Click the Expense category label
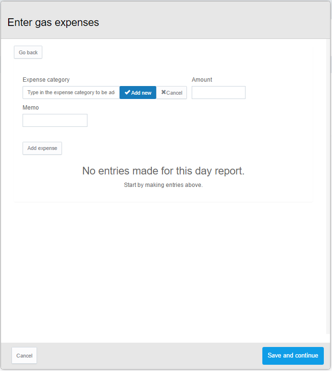 coord(46,80)
